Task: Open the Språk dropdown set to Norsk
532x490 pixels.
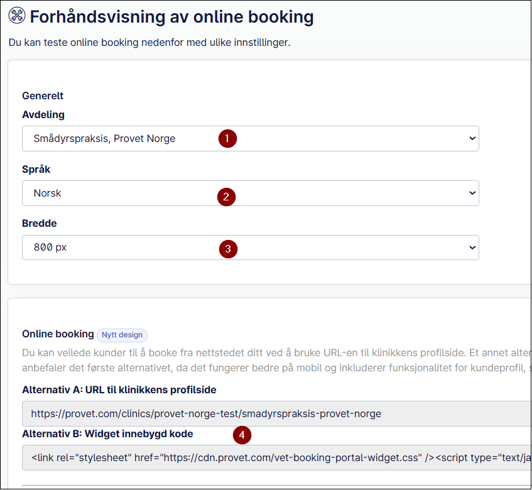Action: point(251,193)
